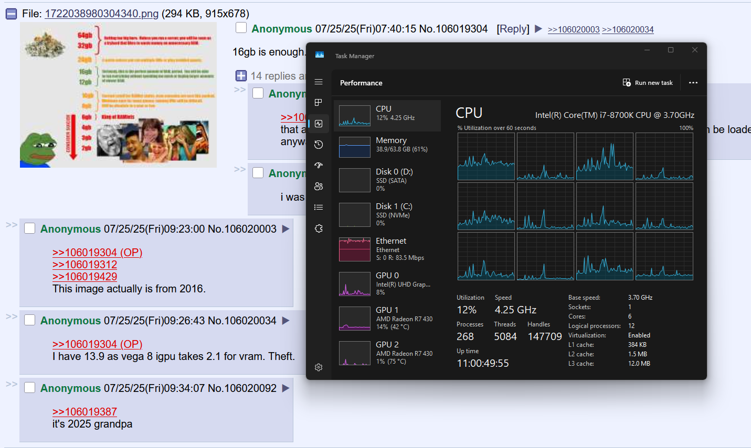Click >>106019304 (OP) in post 106020034
The image size is (751, 448).
coord(98,344)
